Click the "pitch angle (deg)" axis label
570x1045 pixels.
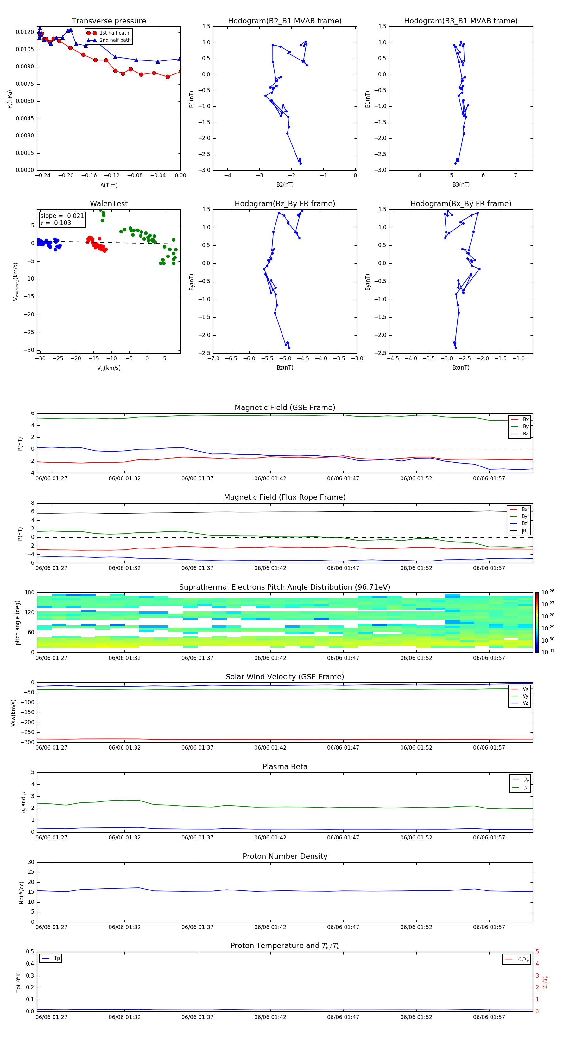pos(17,623)
